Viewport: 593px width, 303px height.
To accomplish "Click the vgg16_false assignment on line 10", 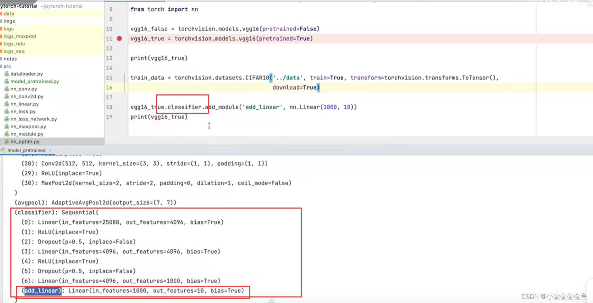I will coord(225,29).
